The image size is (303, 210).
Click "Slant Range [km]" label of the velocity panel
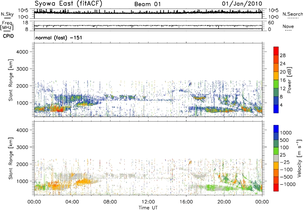(x=11, y=158)
